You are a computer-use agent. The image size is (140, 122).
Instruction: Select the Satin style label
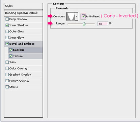(x=12, y=62)
